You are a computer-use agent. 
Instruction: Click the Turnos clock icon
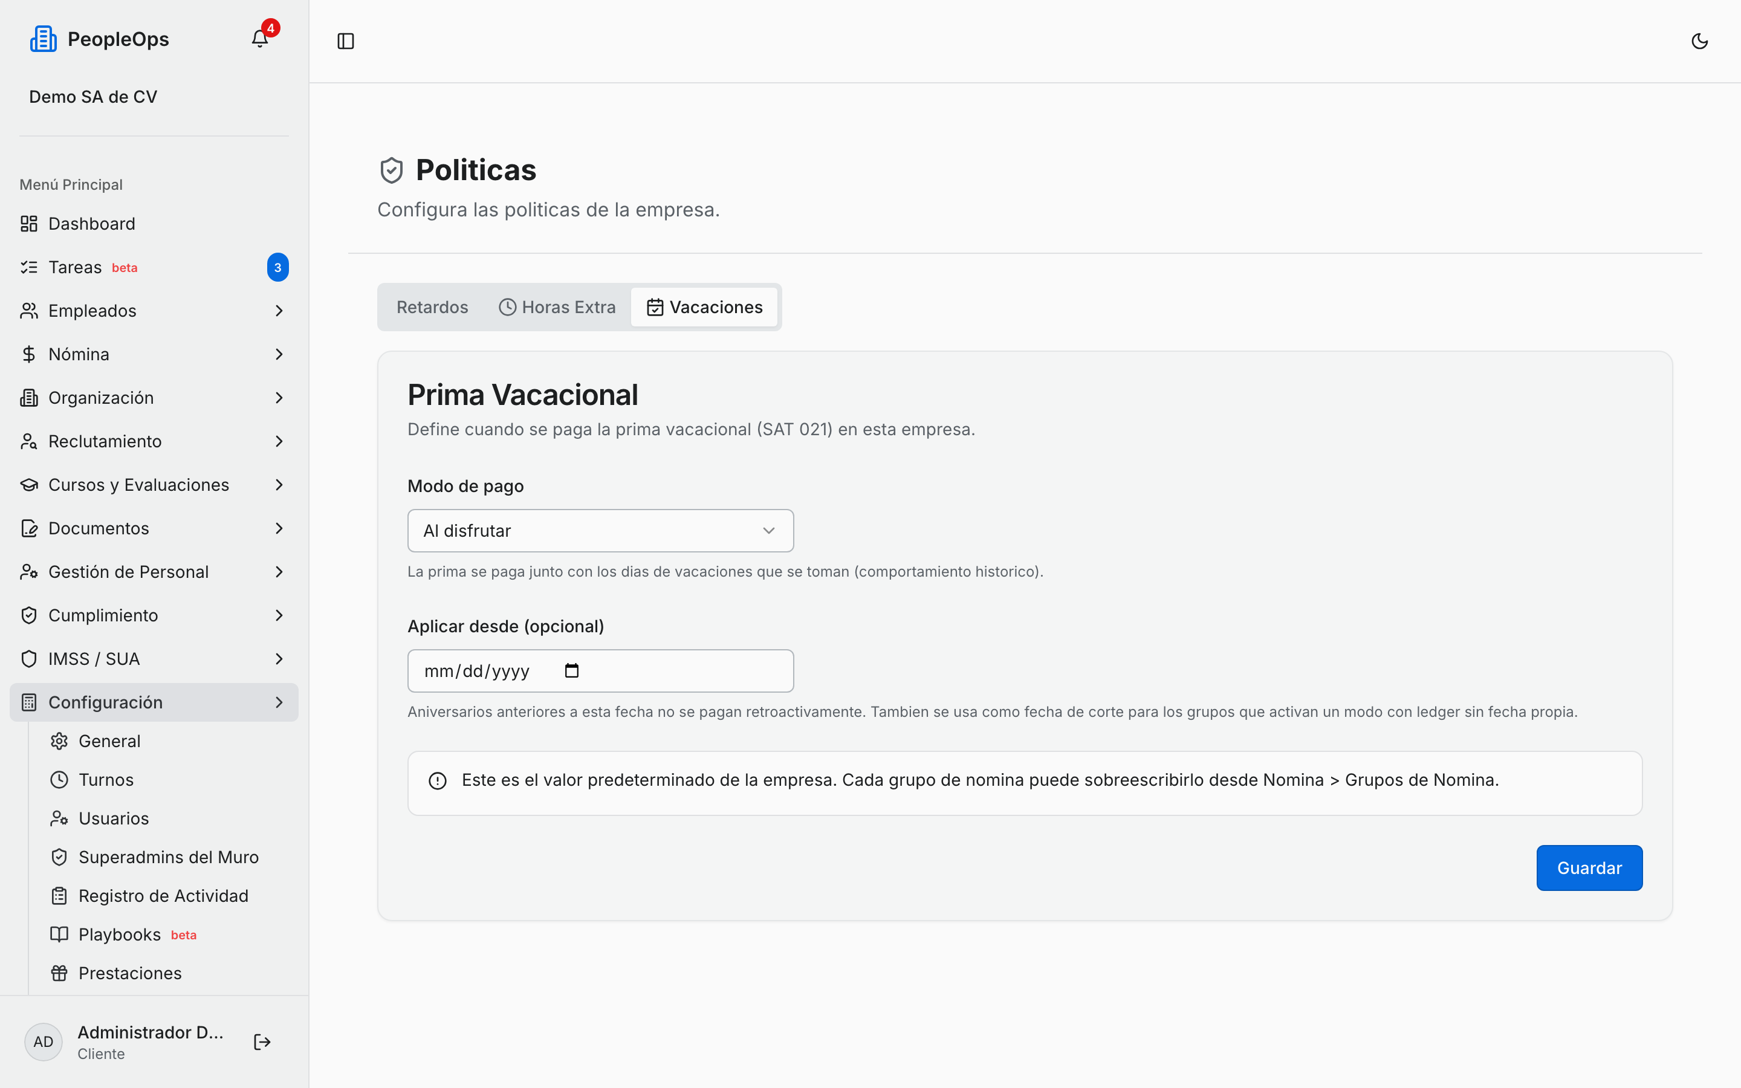tap(59, 780)
